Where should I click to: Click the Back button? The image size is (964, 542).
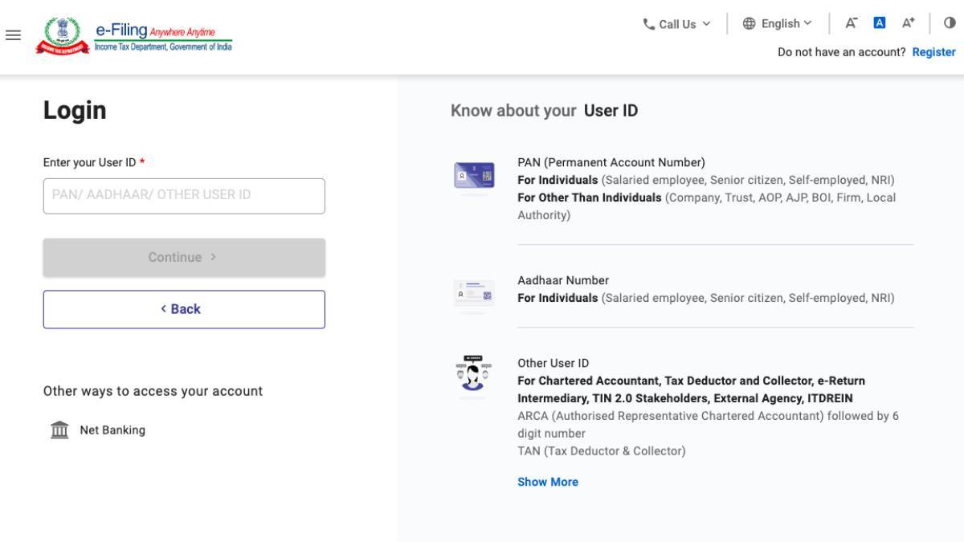pos(184,309)
